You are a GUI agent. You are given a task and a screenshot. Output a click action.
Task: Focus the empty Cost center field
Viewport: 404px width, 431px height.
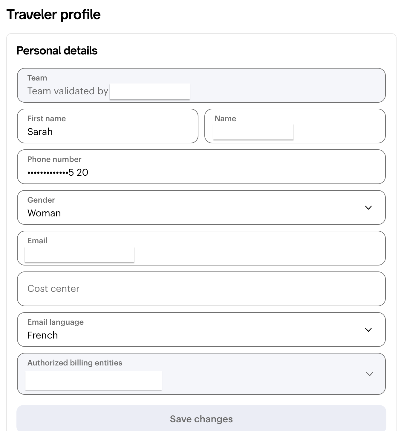click(201, 289)
